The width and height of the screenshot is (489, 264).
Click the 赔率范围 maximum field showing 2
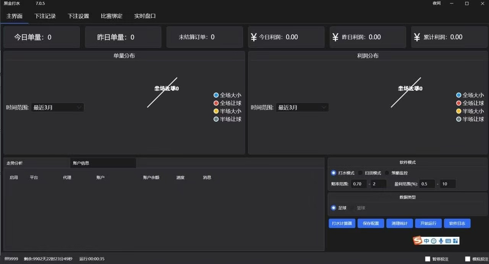(x=379, y=184)
